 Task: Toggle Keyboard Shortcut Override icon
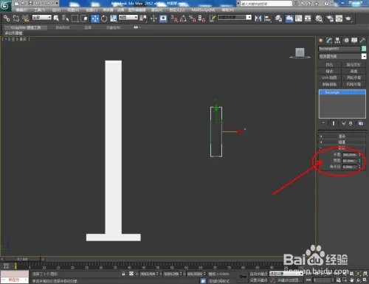pos(163,18)
